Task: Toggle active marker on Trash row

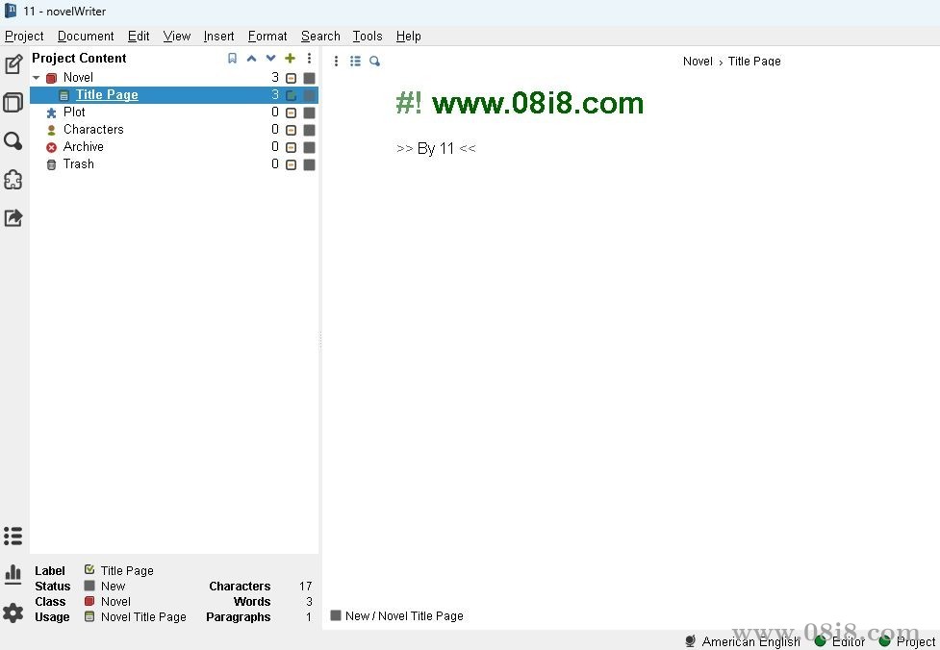Action: pyautogui.click(x=291, y=164)
